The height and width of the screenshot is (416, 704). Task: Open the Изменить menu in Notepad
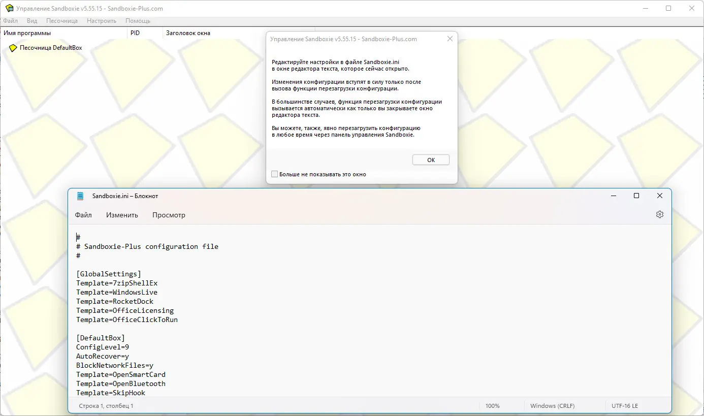[x=122, y=215]
